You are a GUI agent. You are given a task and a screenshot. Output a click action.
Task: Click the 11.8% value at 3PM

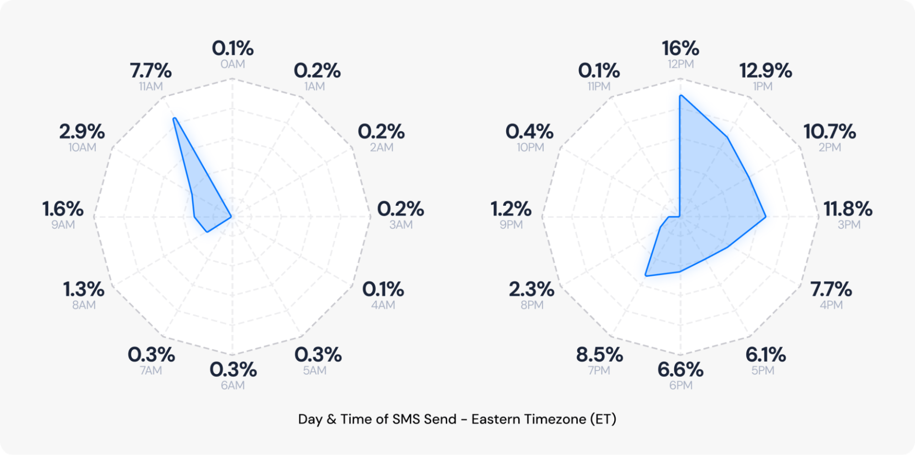pos(848,209)
